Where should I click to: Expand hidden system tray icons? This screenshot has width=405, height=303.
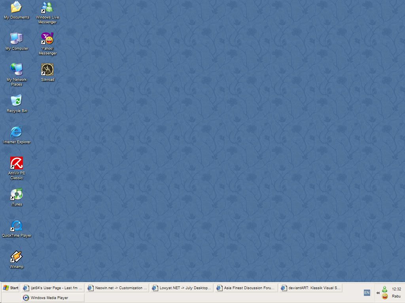pyautogui.click(x=378, y=293)
